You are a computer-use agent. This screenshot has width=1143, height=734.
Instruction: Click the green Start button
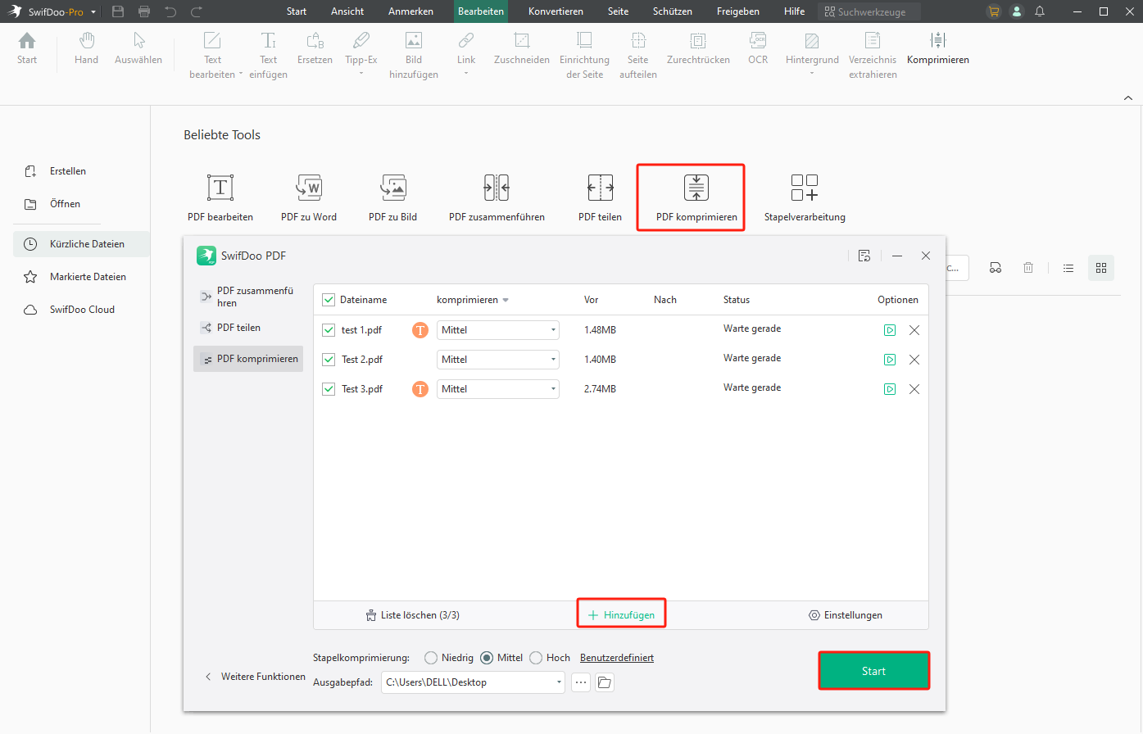coord(874,671)
